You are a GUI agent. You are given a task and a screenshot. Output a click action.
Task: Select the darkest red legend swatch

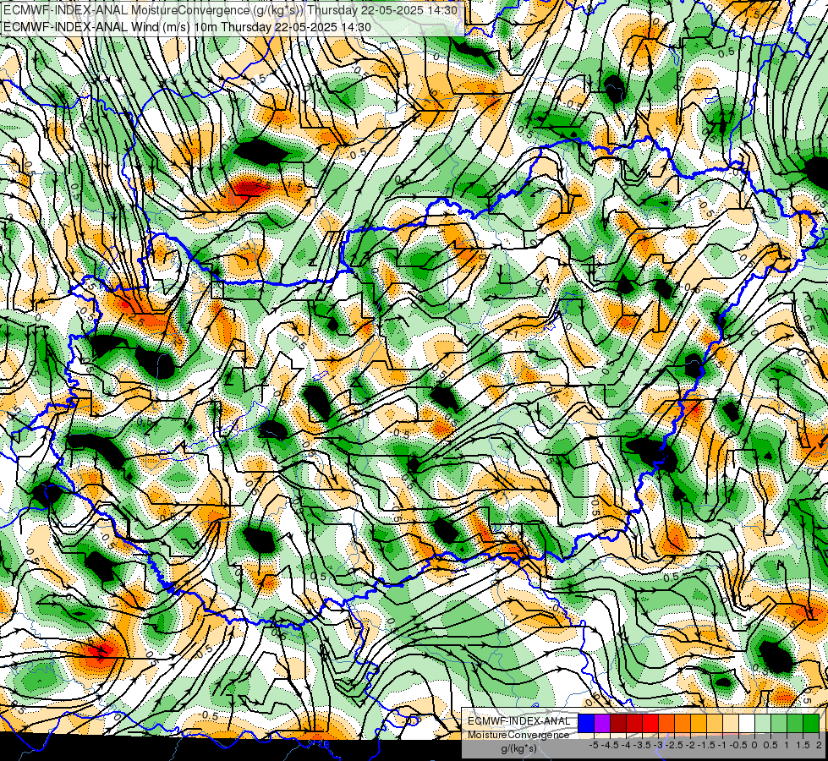click(618, 723)
